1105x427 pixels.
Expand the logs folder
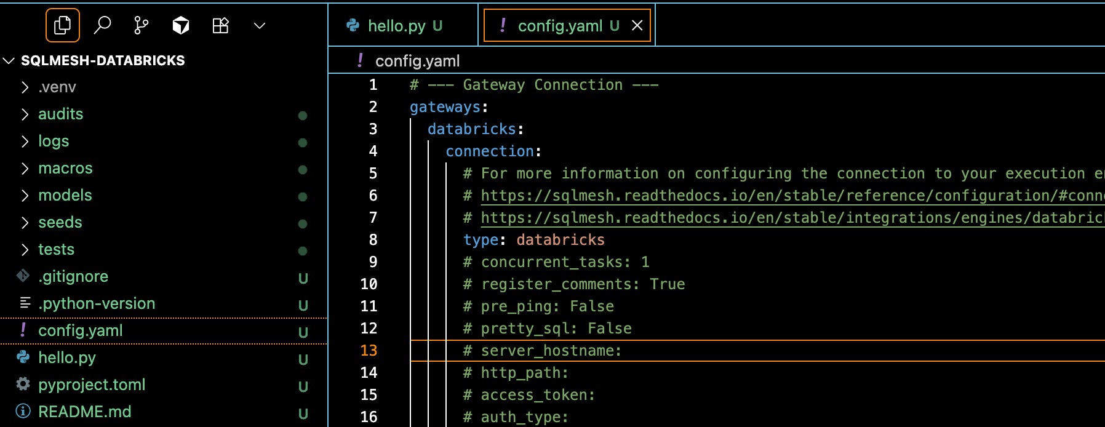(x=25, y=142)
